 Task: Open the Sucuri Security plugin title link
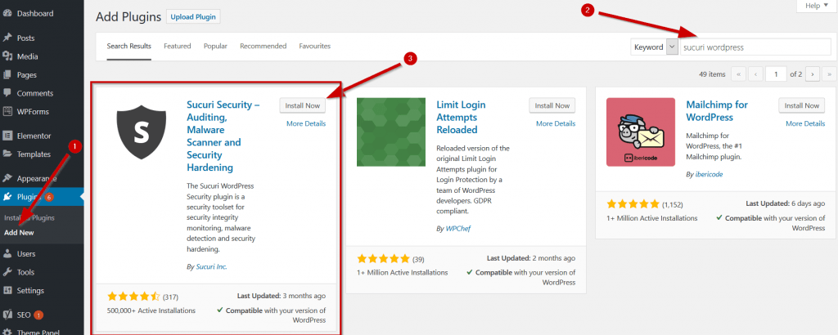(223, 136)
